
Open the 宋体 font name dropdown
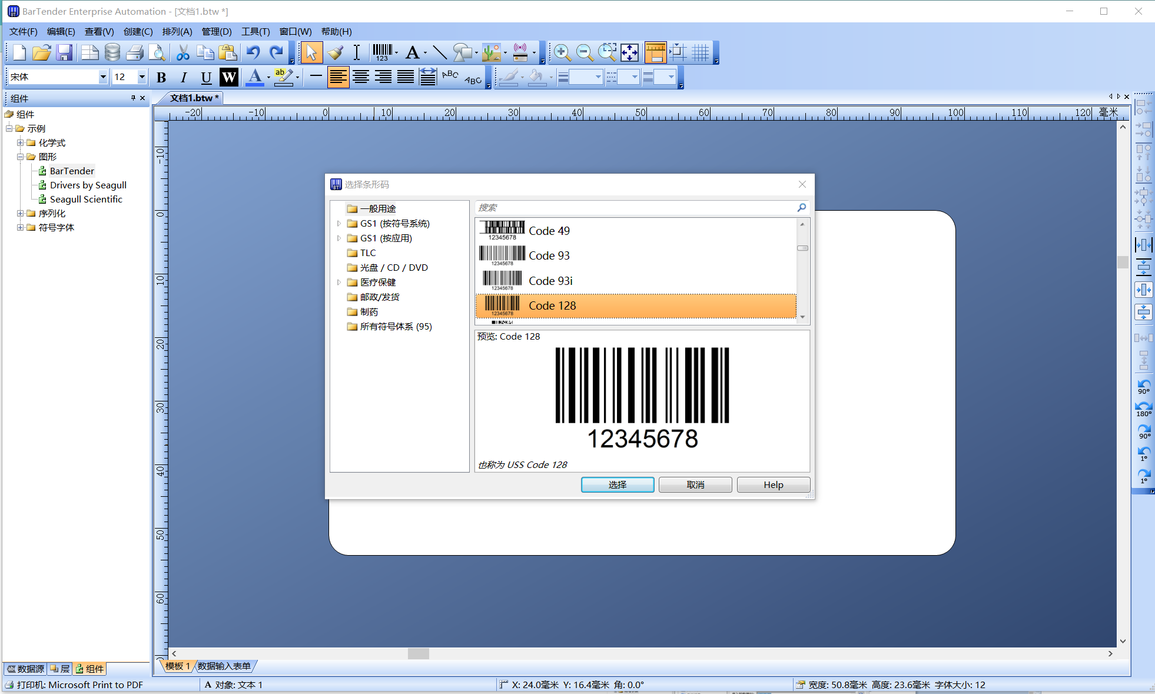103,77
